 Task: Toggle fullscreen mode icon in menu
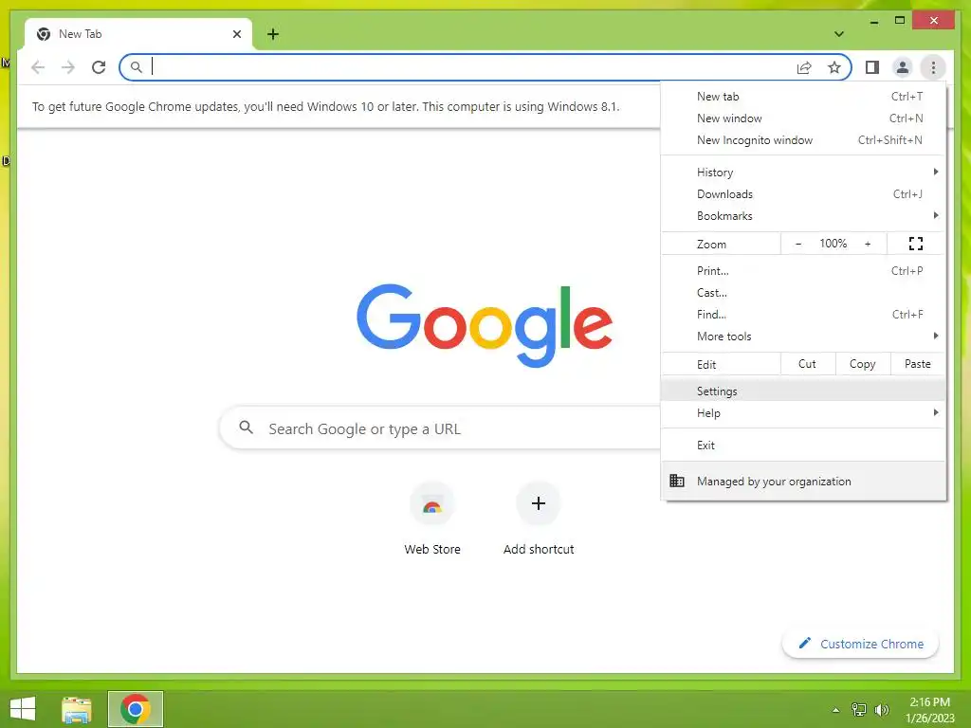coord(916,244)
